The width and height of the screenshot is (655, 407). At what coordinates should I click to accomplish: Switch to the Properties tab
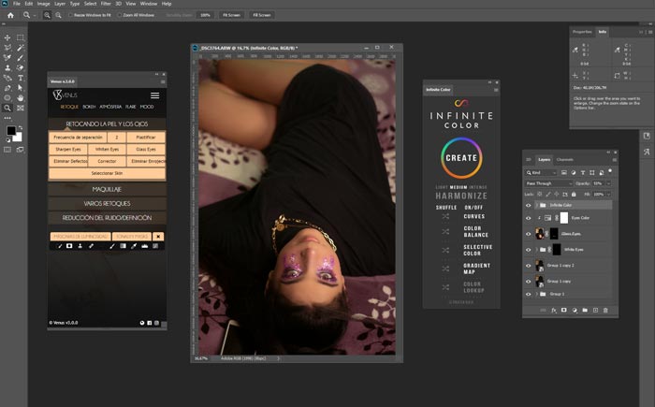tap(582, 32)
